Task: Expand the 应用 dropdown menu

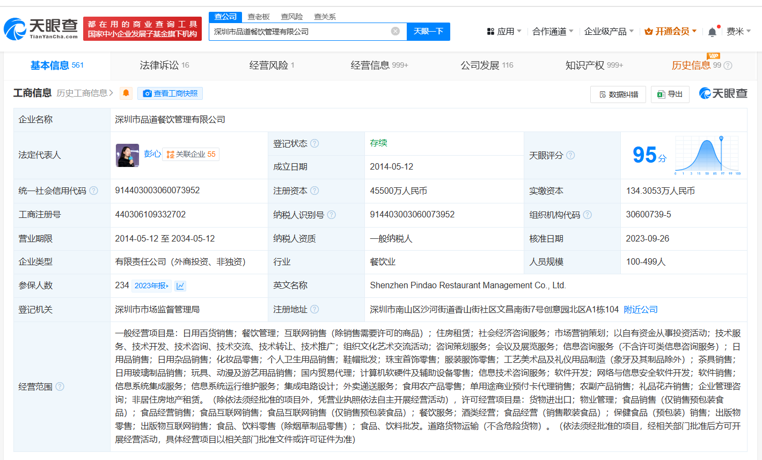Action: (x=504, y=32)
